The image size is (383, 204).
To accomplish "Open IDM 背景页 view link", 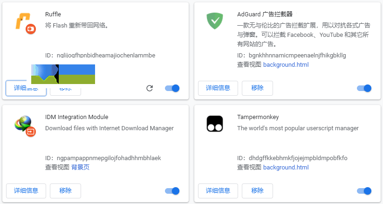I will (x=80, y=167).
